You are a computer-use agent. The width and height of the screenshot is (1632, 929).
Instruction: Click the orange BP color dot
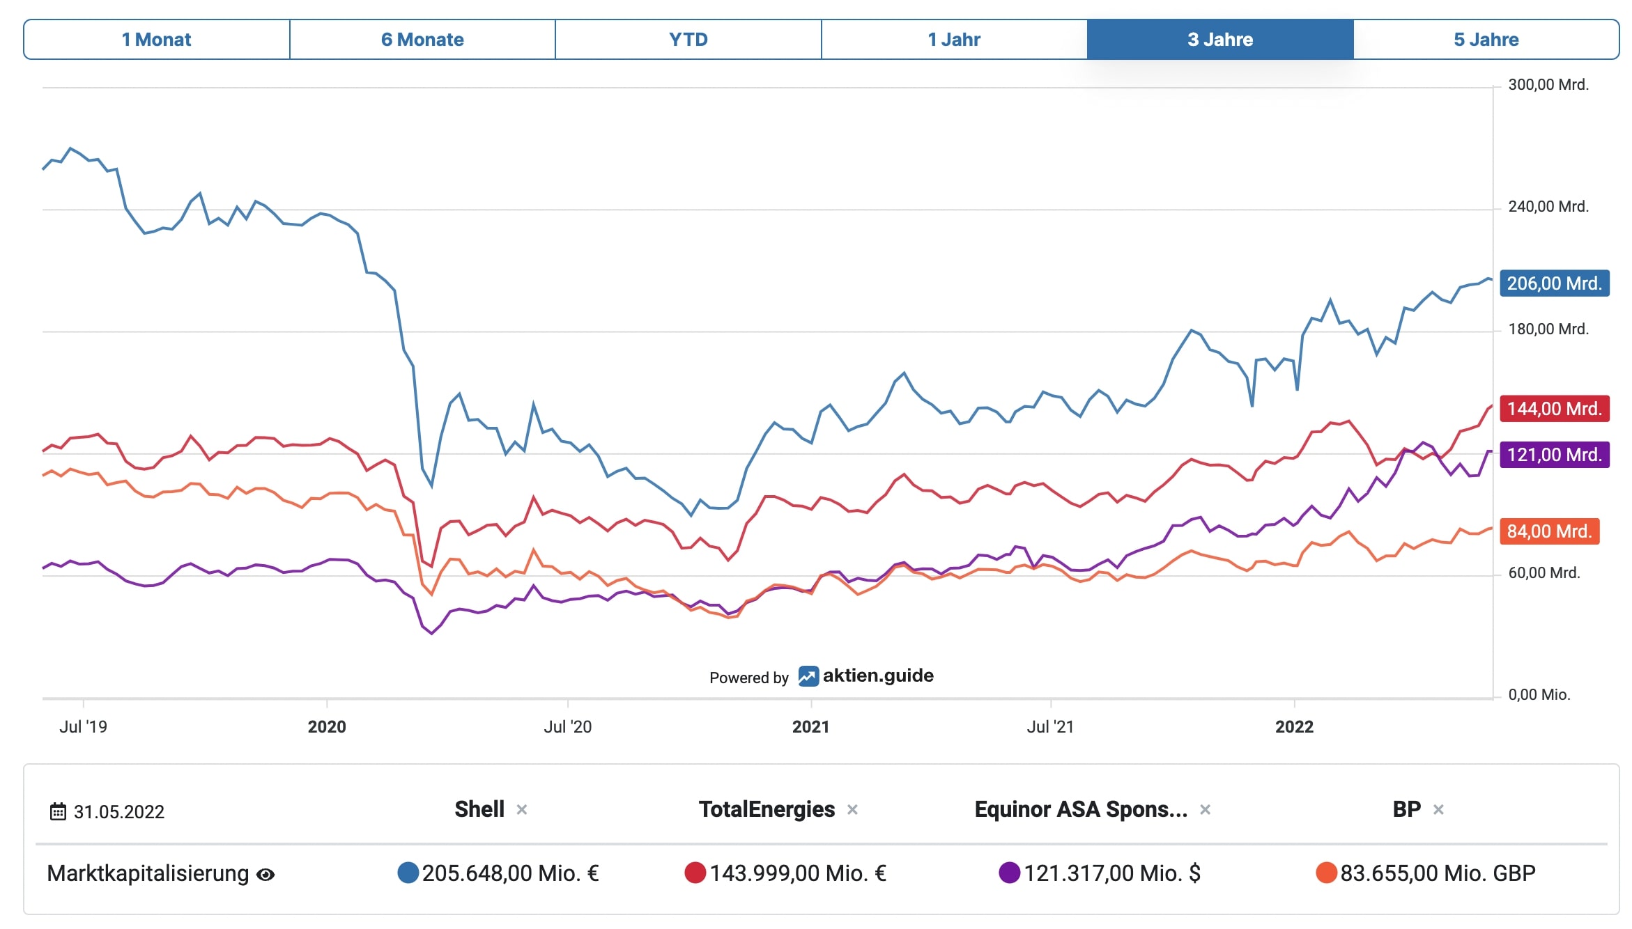click(1326, 873)
